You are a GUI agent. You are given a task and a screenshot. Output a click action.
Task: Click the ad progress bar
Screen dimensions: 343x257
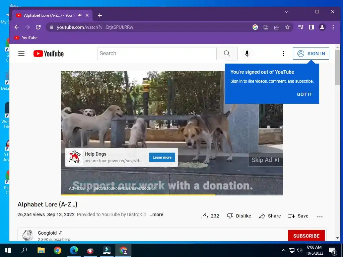coord(172,194)
